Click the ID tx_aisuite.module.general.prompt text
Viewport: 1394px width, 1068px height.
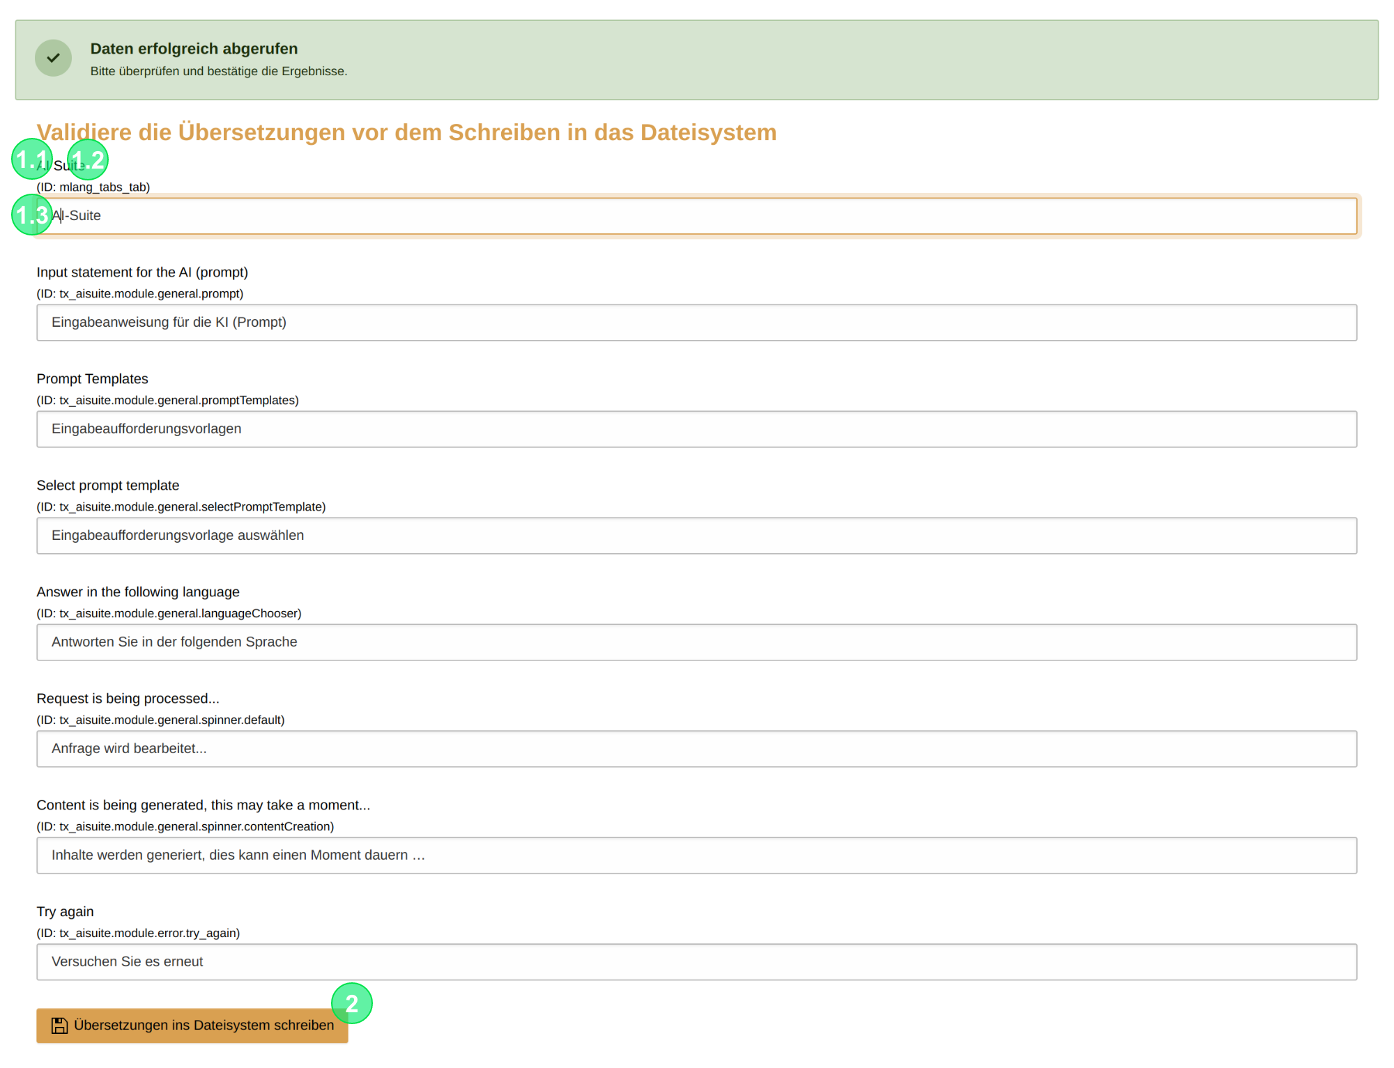[x=140, y=294]
